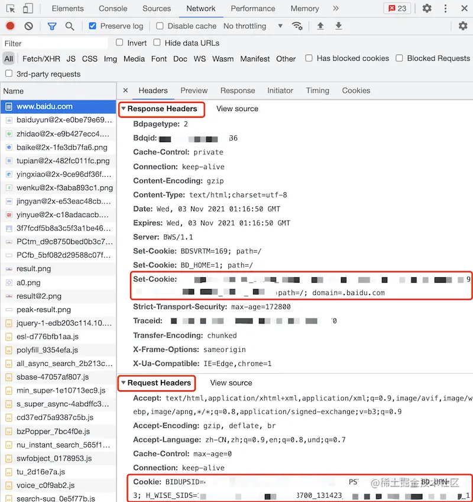
Task: Collapse the Response Headers section
Action: 123,109
